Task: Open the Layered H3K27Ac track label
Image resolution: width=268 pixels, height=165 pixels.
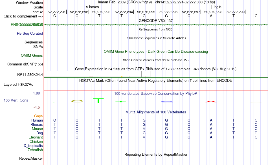Action: (18, 85)
